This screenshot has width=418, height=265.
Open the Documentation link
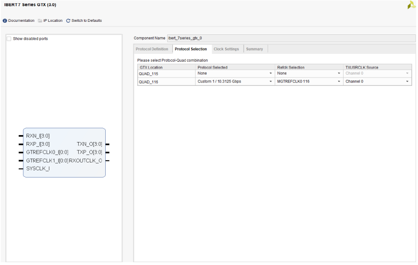click(x=21, y=20)
